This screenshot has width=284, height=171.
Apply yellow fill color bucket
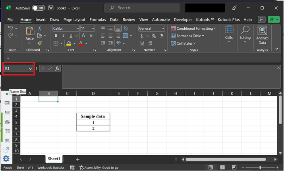point(69,43)
